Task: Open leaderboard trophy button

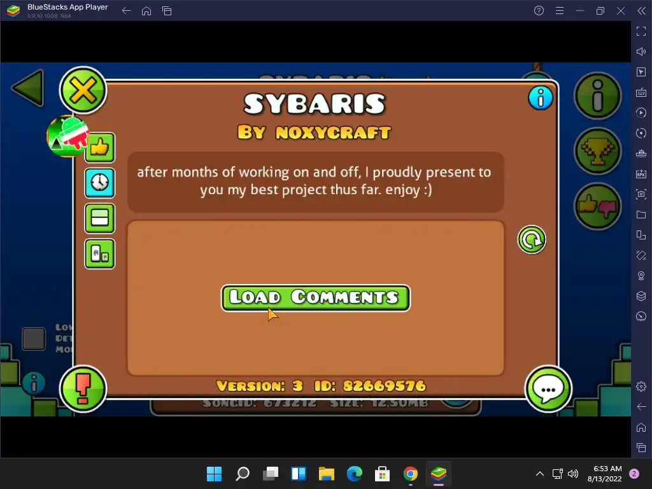Action: (597, 151)
